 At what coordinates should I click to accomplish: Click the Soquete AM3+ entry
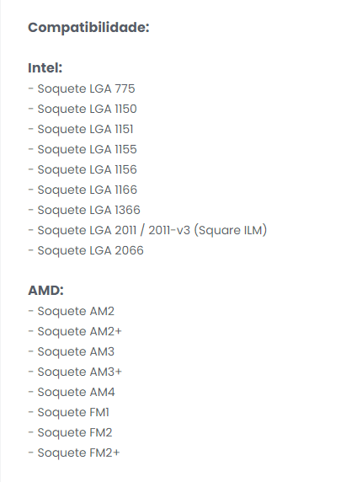pyautogui.click(x=75, y=372)
